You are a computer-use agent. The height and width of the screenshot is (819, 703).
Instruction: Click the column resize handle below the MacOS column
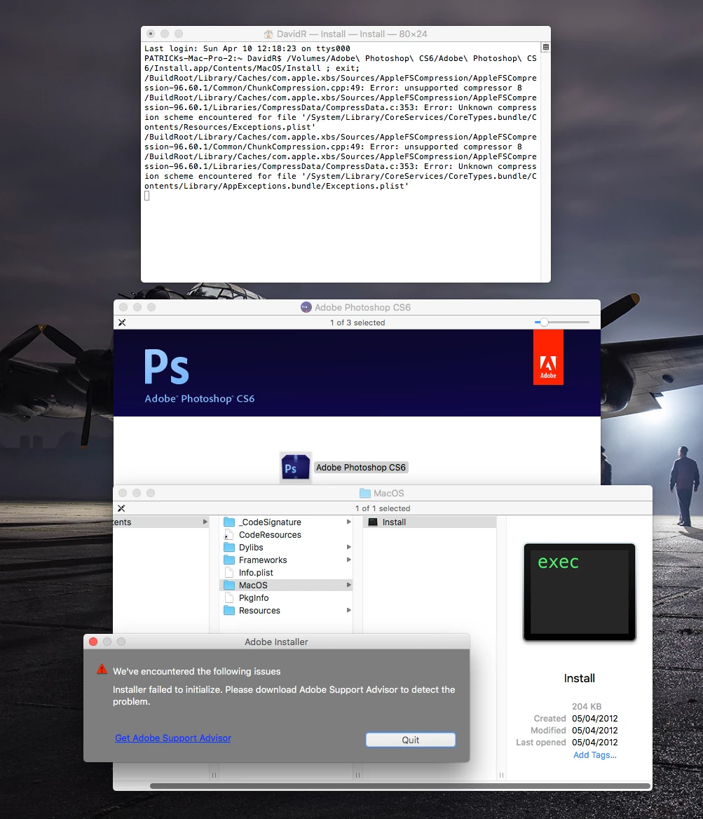pyautogui.click(x=357, y=775)
